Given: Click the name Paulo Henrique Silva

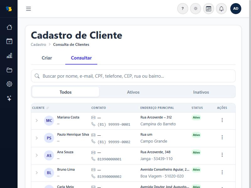Looking at the screenshot, I should tap(73, 134).
